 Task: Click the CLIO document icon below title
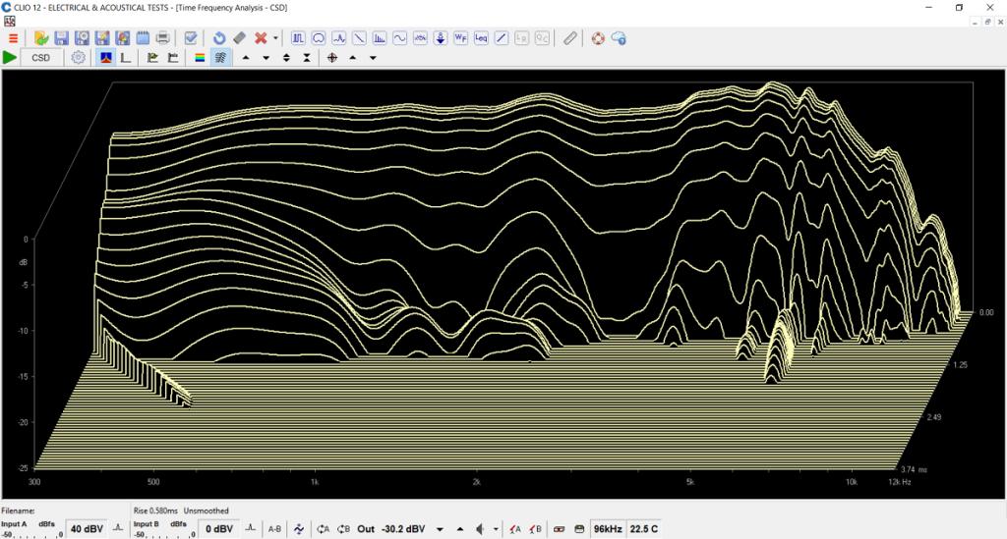coord(9,22)
